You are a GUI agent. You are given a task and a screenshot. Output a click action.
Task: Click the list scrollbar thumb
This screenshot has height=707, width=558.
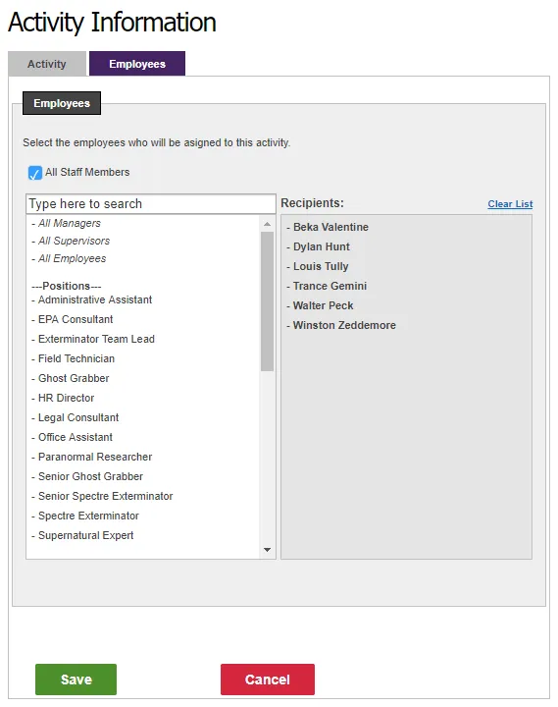(x=267, y=301)
